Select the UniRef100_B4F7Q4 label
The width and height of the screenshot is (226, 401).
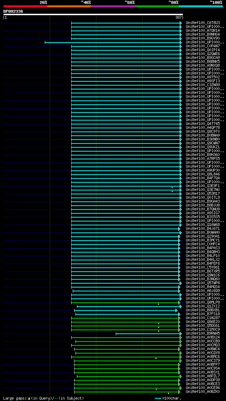(203, 178)
